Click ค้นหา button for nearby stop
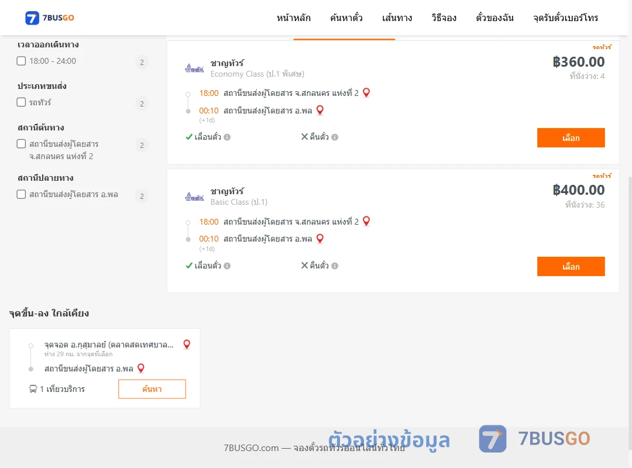632x468 pixels. tap(152, 389)
